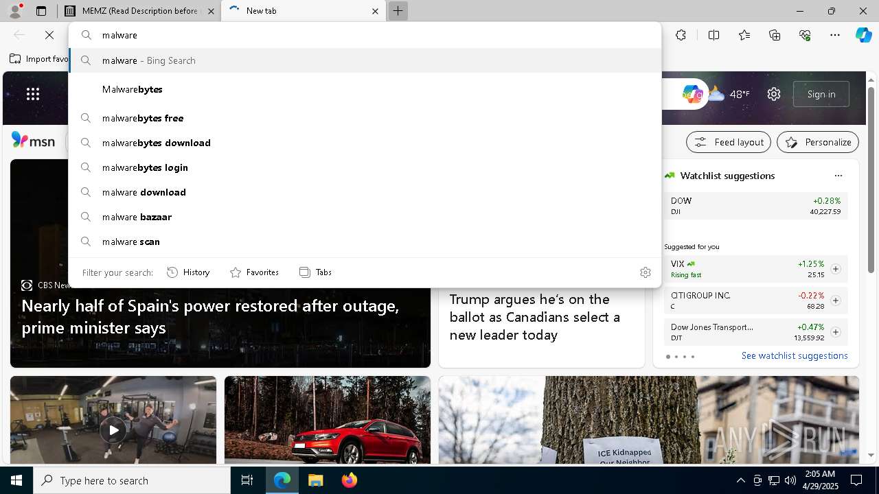Launch Firefox from taskbar

point(349,480)
